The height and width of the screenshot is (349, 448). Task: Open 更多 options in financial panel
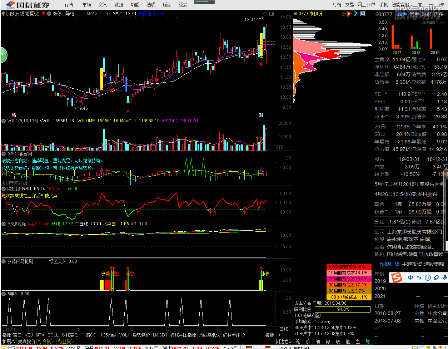click(x=440, y=14)
